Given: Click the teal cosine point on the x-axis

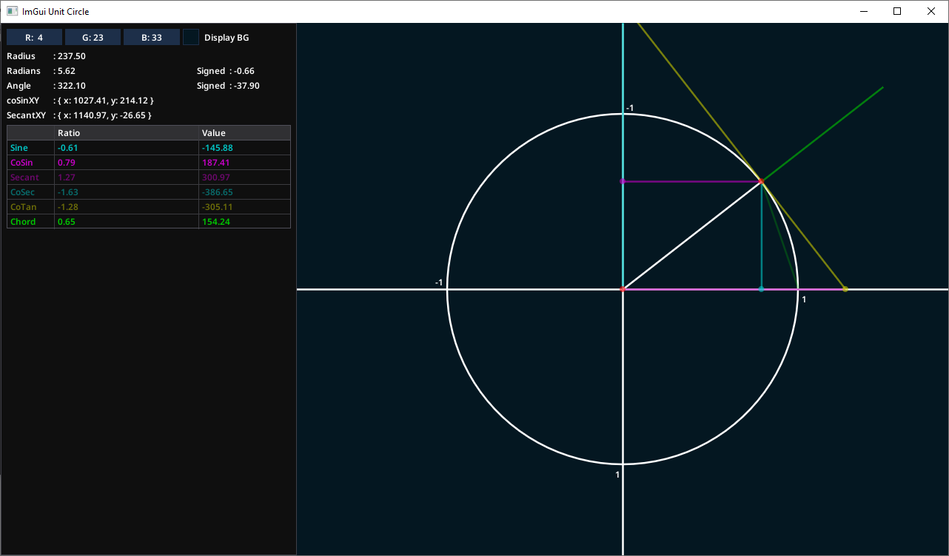Looking at the screenshot, I should click(x=761, y=289).
